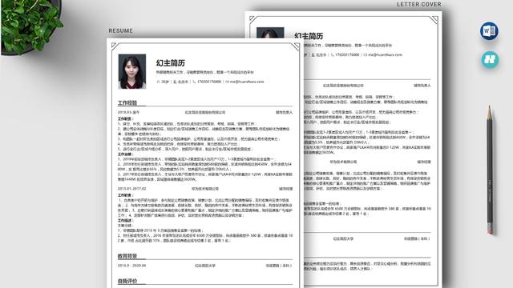The height and width of the screenshot is (288, 513).
Task: Select the 幻主简历 title on the front resume
Action: click(171, 62)
